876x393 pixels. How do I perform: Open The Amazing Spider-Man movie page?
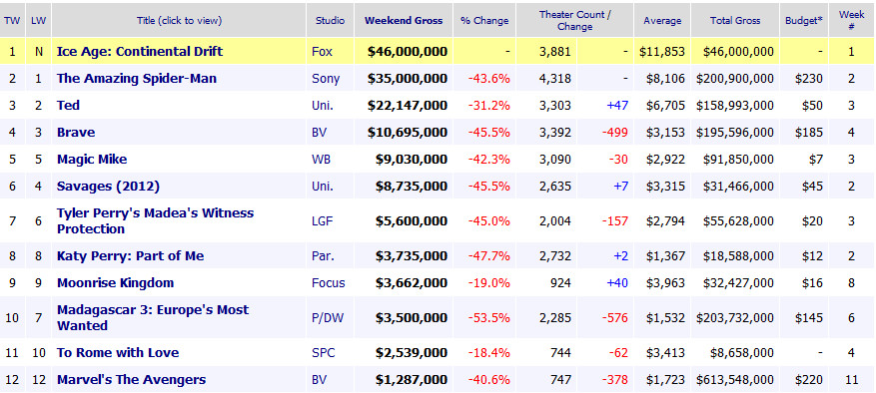(x=136, y=78)
